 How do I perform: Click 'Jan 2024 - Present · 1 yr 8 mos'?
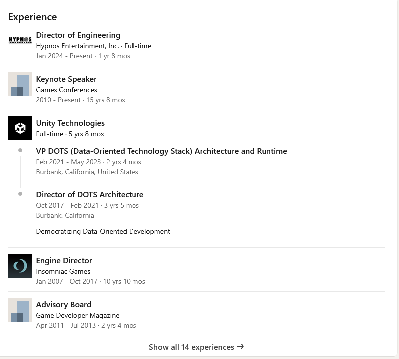(83, 56)
